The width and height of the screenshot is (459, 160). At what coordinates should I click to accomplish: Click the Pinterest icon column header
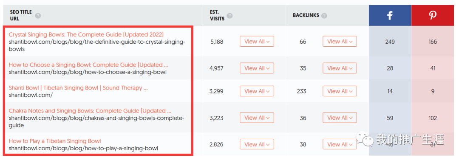click(433, 16)
